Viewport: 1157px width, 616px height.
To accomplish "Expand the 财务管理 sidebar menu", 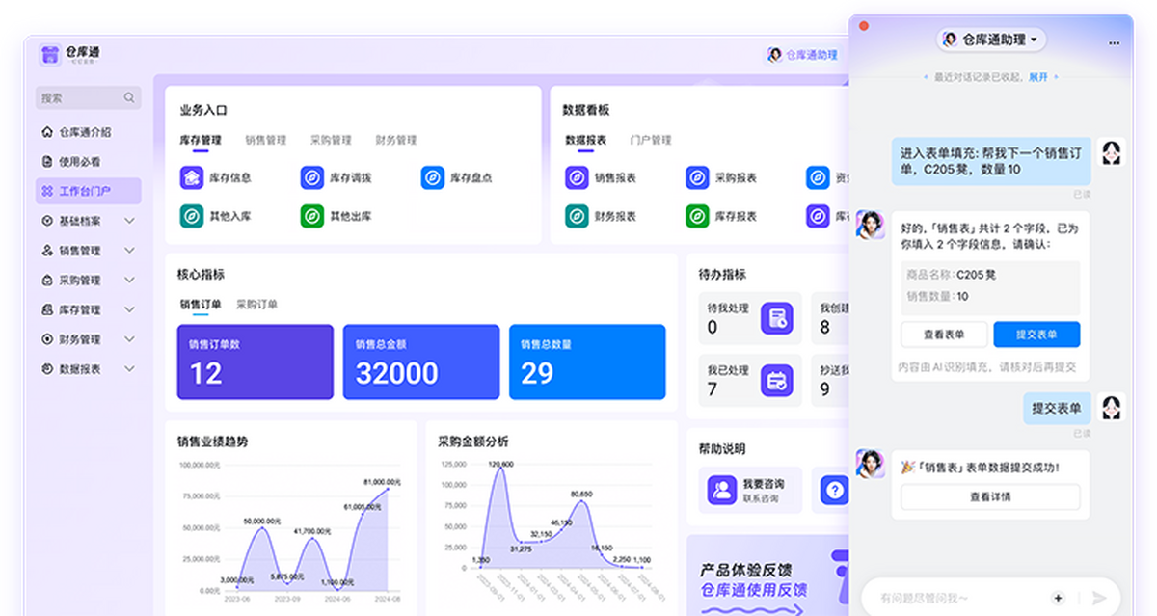I will (x=130, y=339).
